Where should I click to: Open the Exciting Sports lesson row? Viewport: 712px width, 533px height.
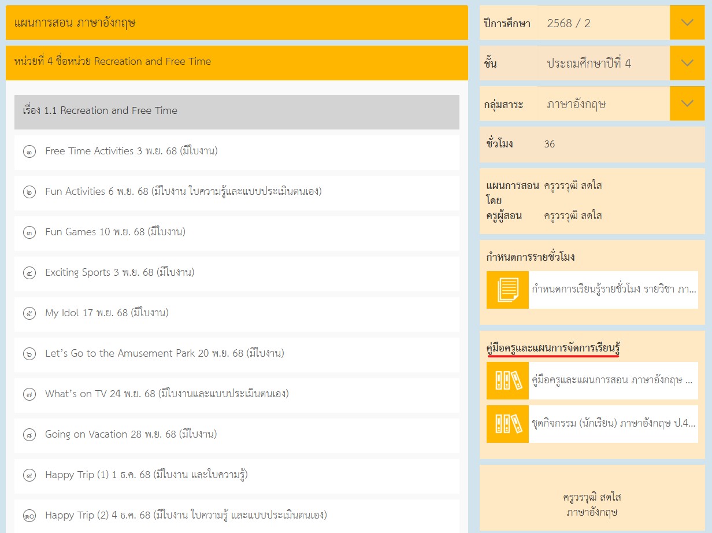[x=120, y=272]
